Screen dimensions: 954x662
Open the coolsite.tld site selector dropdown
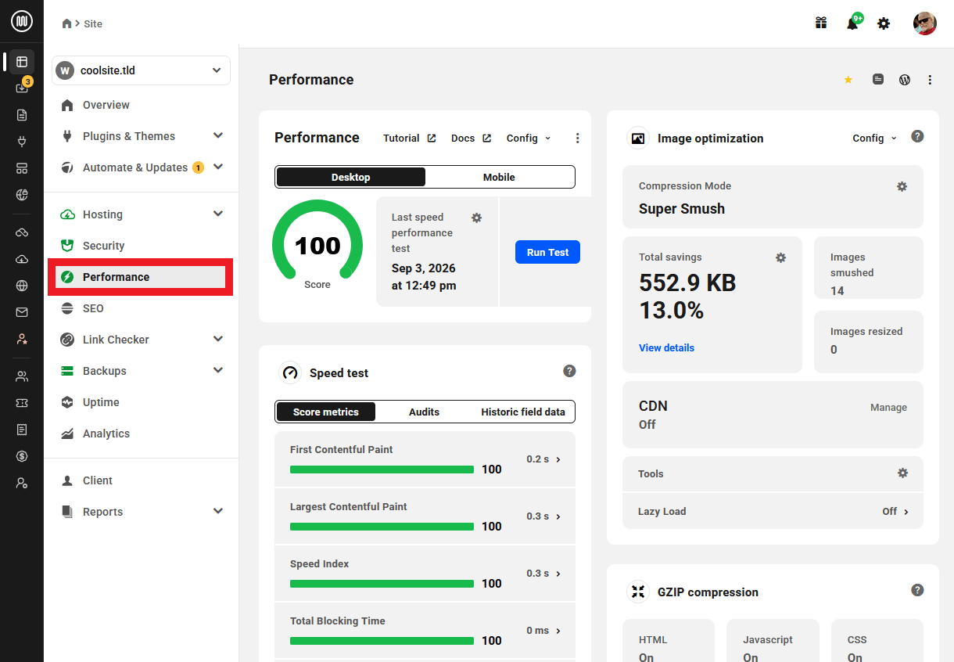141,70
